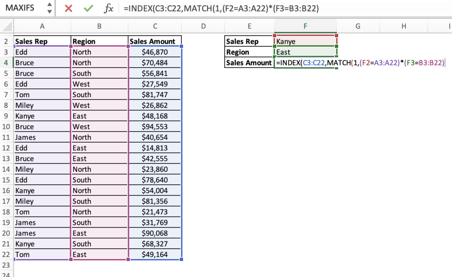Viewport: 452px width, 277px height.
Task: Select the column F header
Action: [x=305, y=26]
